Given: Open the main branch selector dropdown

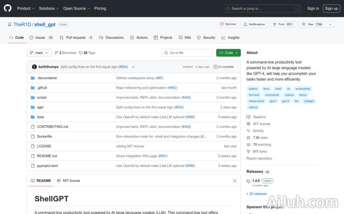Looking at the screenshot, I should (39, 53).
